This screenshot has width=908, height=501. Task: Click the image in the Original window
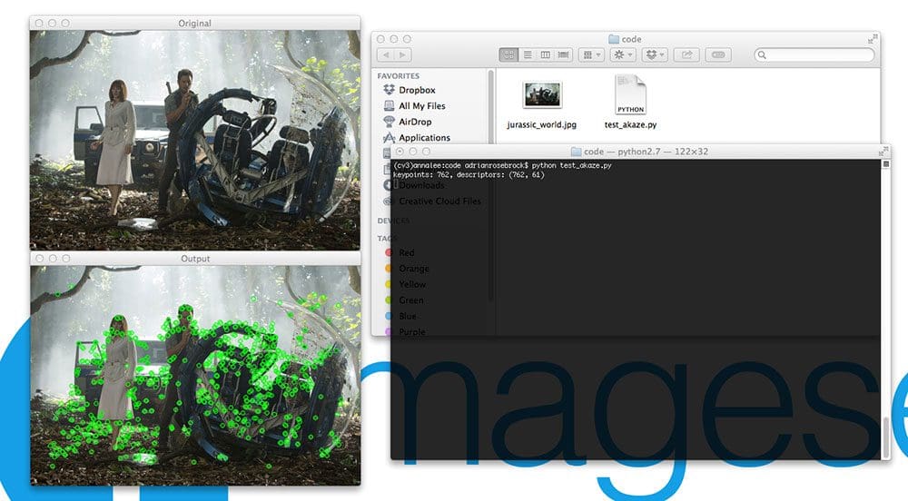[194, 140]
